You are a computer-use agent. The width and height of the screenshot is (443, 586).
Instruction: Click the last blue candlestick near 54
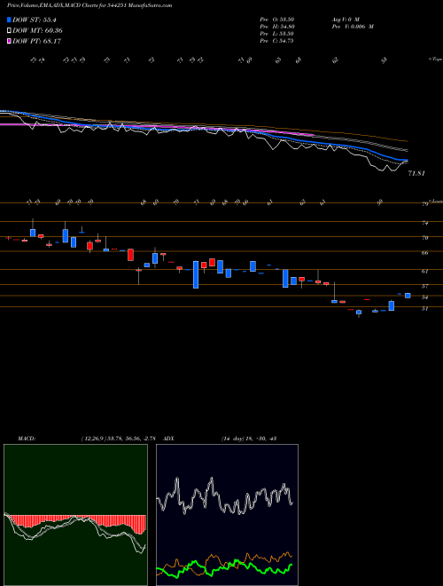[x=408, y=296]
